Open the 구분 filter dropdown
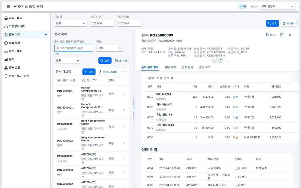 point(110,48)
